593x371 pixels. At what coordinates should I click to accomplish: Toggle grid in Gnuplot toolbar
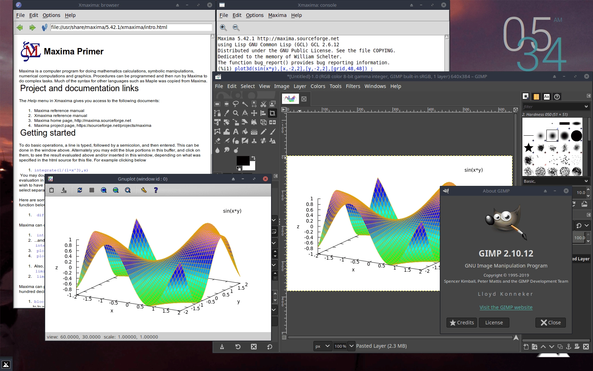(92, 190)
